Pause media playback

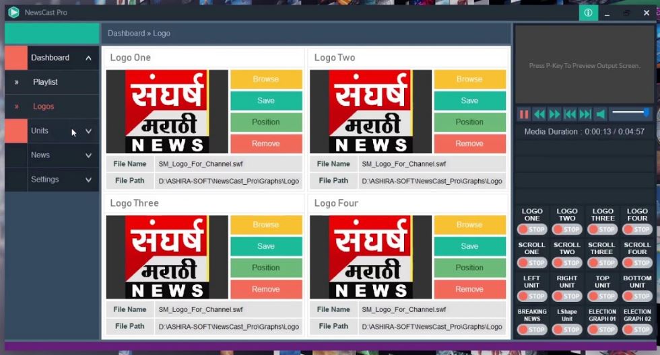524,114
